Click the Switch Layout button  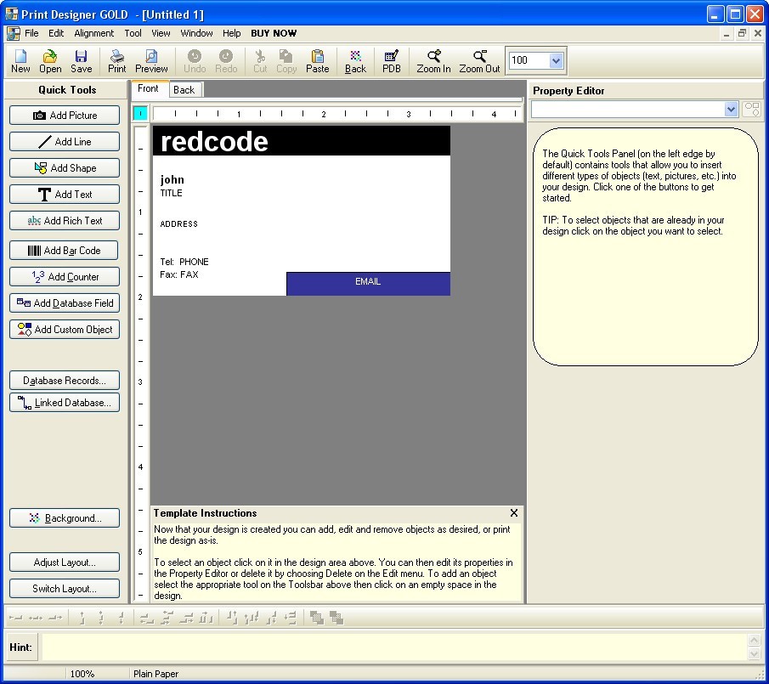click(64, 588)
